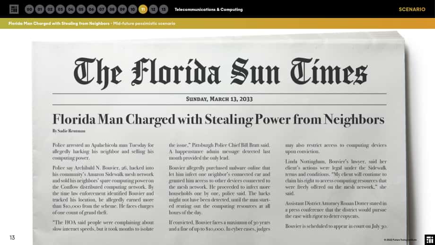The image size is (435, 245).
Task: Click the page number 13
Action: point(12,237)
